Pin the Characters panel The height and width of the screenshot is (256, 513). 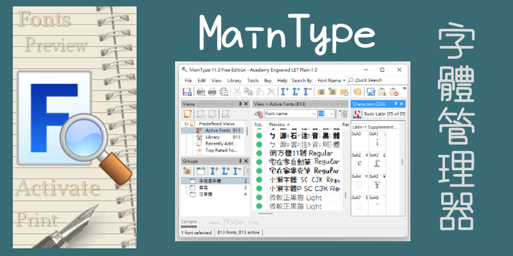pyautogui.click(x=396, y=104)
